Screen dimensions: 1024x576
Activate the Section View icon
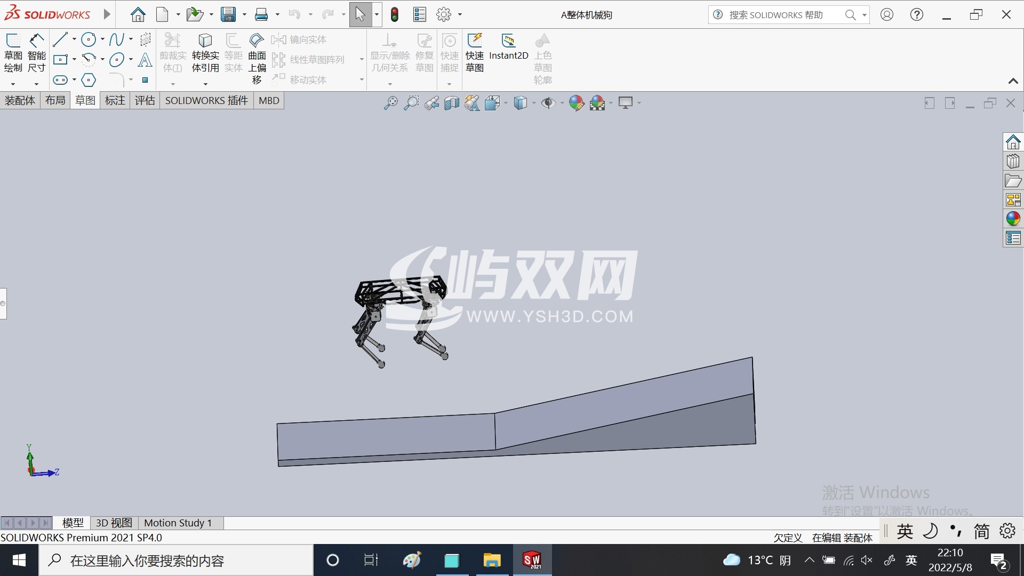451,103
